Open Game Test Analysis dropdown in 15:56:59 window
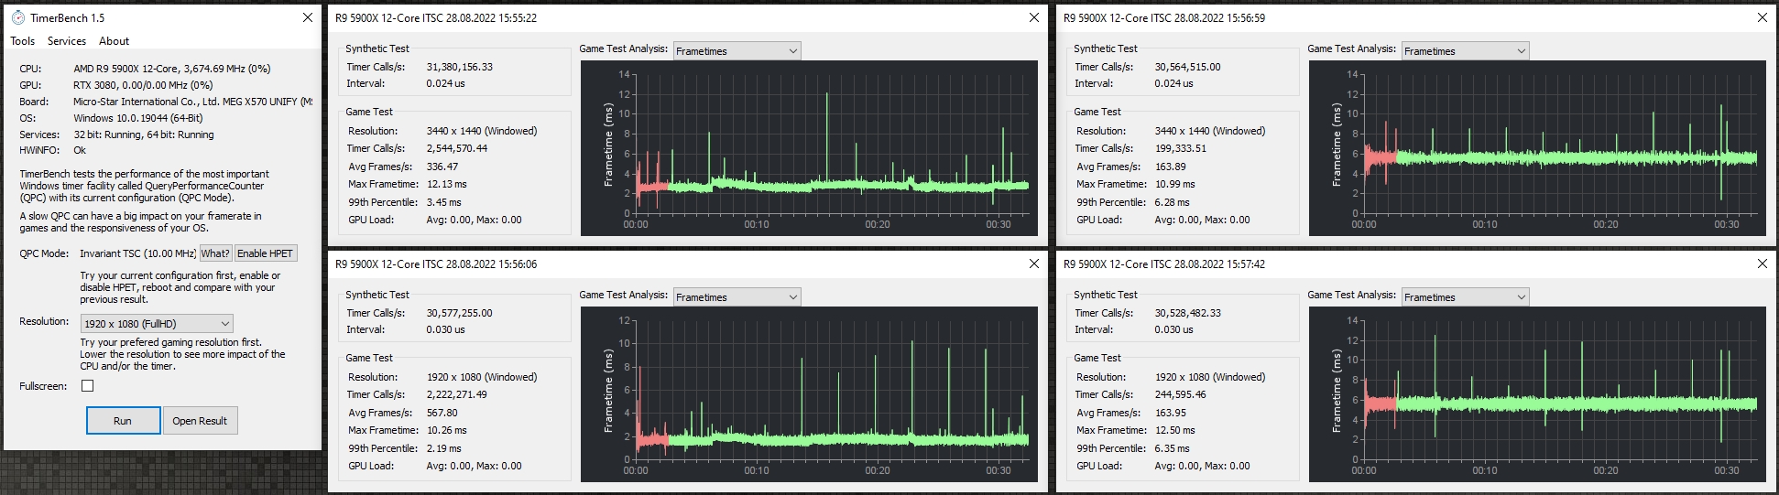 pos(1466,51)
